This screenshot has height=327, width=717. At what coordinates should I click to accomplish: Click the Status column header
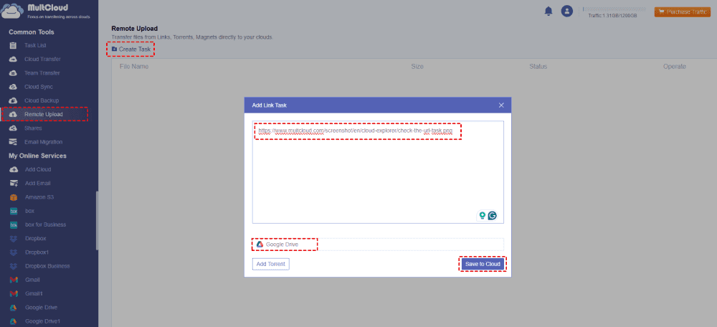538,67
